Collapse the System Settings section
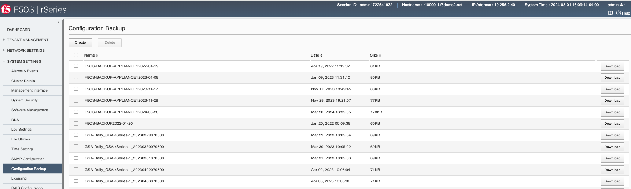 [24, 61]
